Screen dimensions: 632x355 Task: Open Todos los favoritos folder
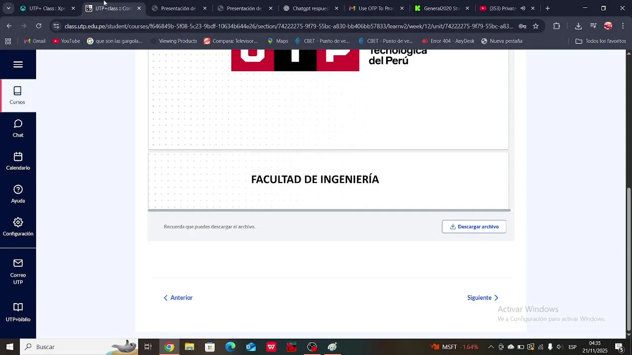pos(601,41)
